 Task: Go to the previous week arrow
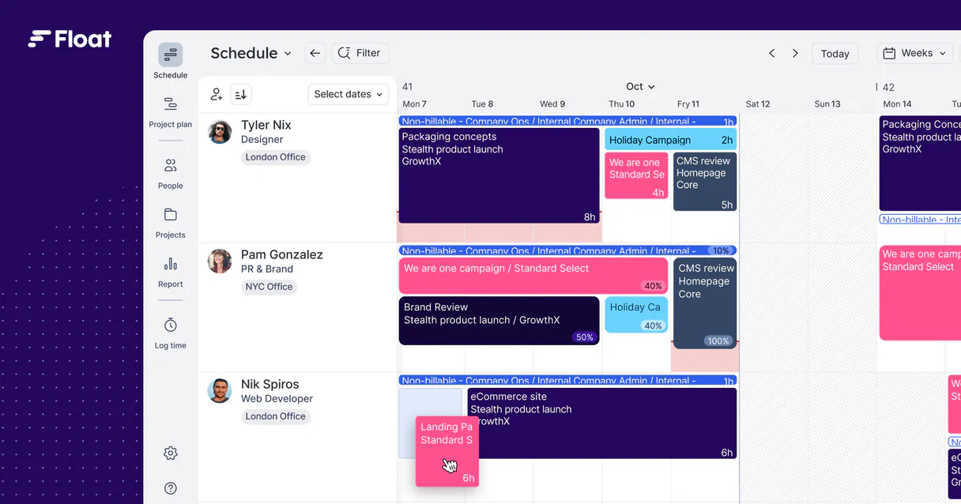point(771,54)
